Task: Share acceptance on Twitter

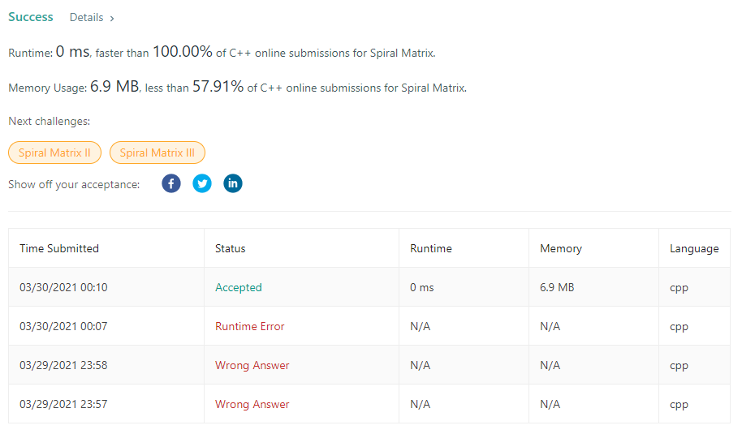Action: [202, 183]
